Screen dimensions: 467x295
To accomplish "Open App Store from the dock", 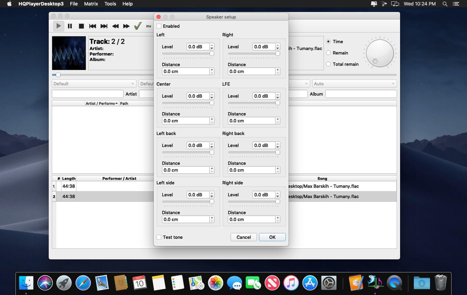I will tap(310, 283).
